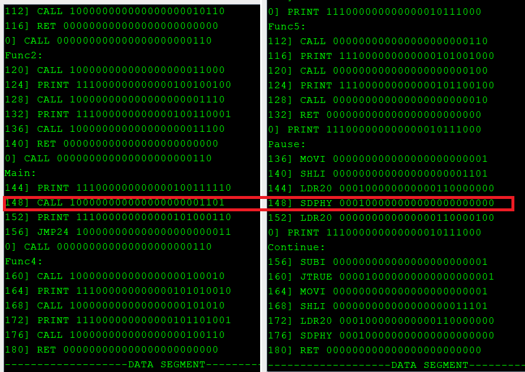525x372 pixels.
Task: Select line 112 CALL in the left listing
Action: 114,11
